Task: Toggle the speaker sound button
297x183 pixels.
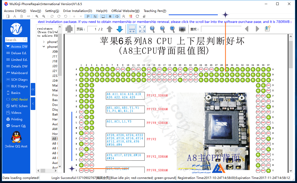Action: pos(117,16)
